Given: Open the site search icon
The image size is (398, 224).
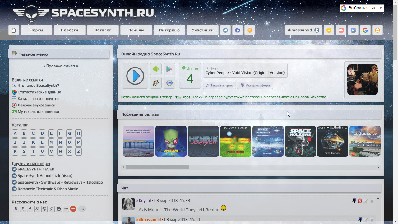Looking at the screenshot, I should 353,30.
